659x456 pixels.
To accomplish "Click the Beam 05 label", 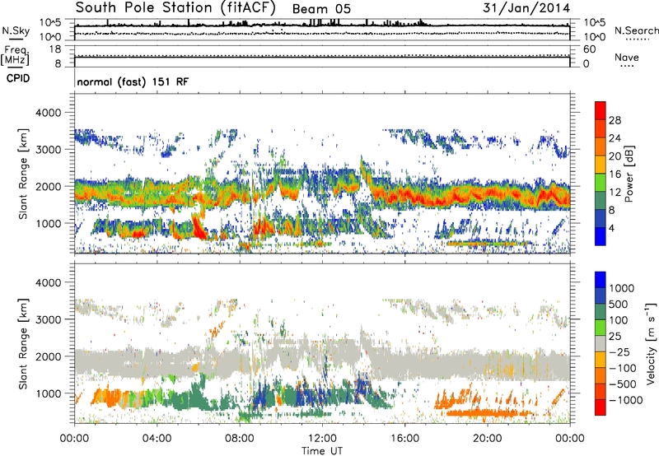I will click(321, 9).
